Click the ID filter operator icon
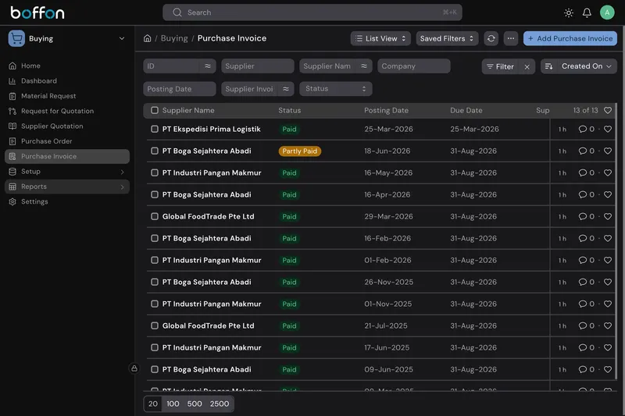The width and height of the screenshot is (625, 416). [x=208, y=66]
